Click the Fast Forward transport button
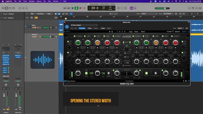Screen dimensions: 203x114 69,8
